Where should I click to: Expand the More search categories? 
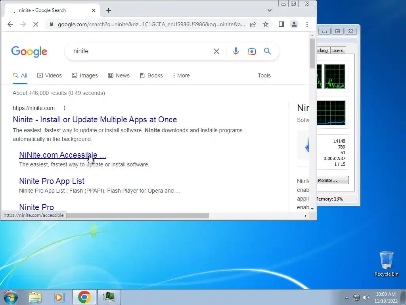[x=181, y=75]
